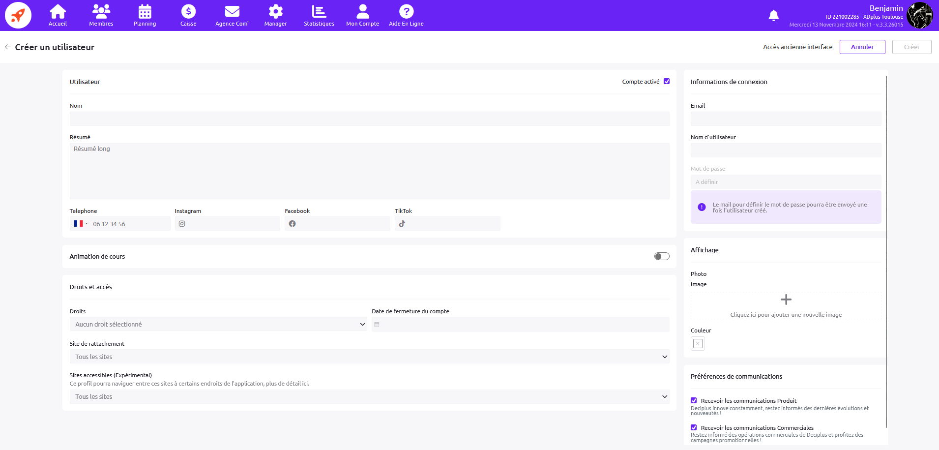
Task: Click the Nom input field
Action: coord(369,119)
